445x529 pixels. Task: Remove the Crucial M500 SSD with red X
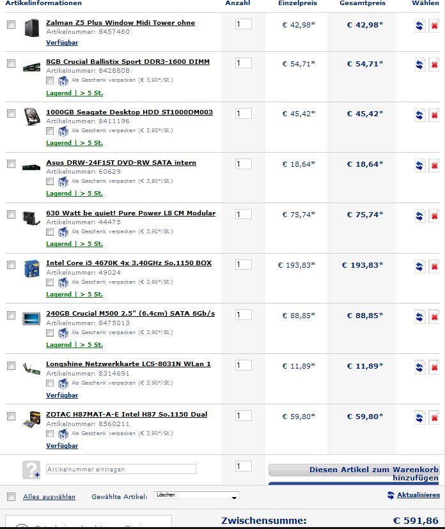(434, 317)
